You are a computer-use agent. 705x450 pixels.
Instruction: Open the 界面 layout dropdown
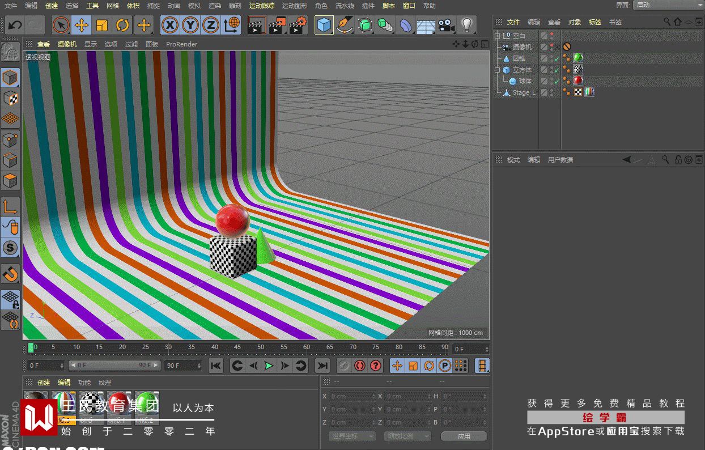click(668, 5)
